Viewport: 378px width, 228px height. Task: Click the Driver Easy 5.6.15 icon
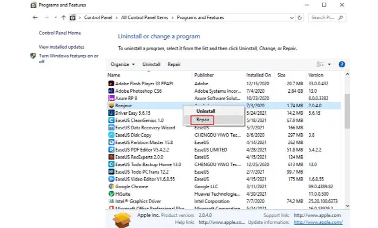click(x=111, y=113)
